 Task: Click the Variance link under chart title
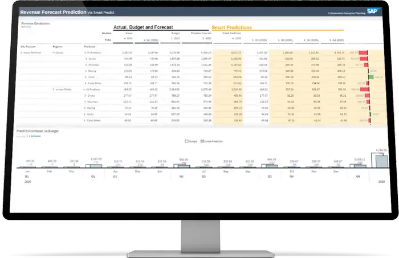(35, 136)
